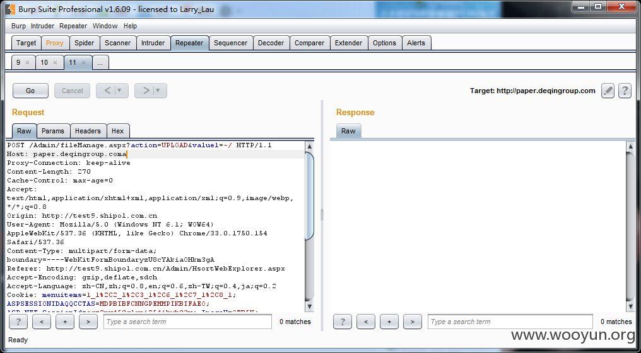Switch to the Proxy tab
This screenshot has height=353, width=641.
[55, 43]
